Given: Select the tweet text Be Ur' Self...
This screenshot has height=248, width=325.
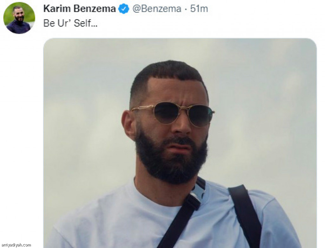Looking at the screenshot, I should (x=70, y=23).
